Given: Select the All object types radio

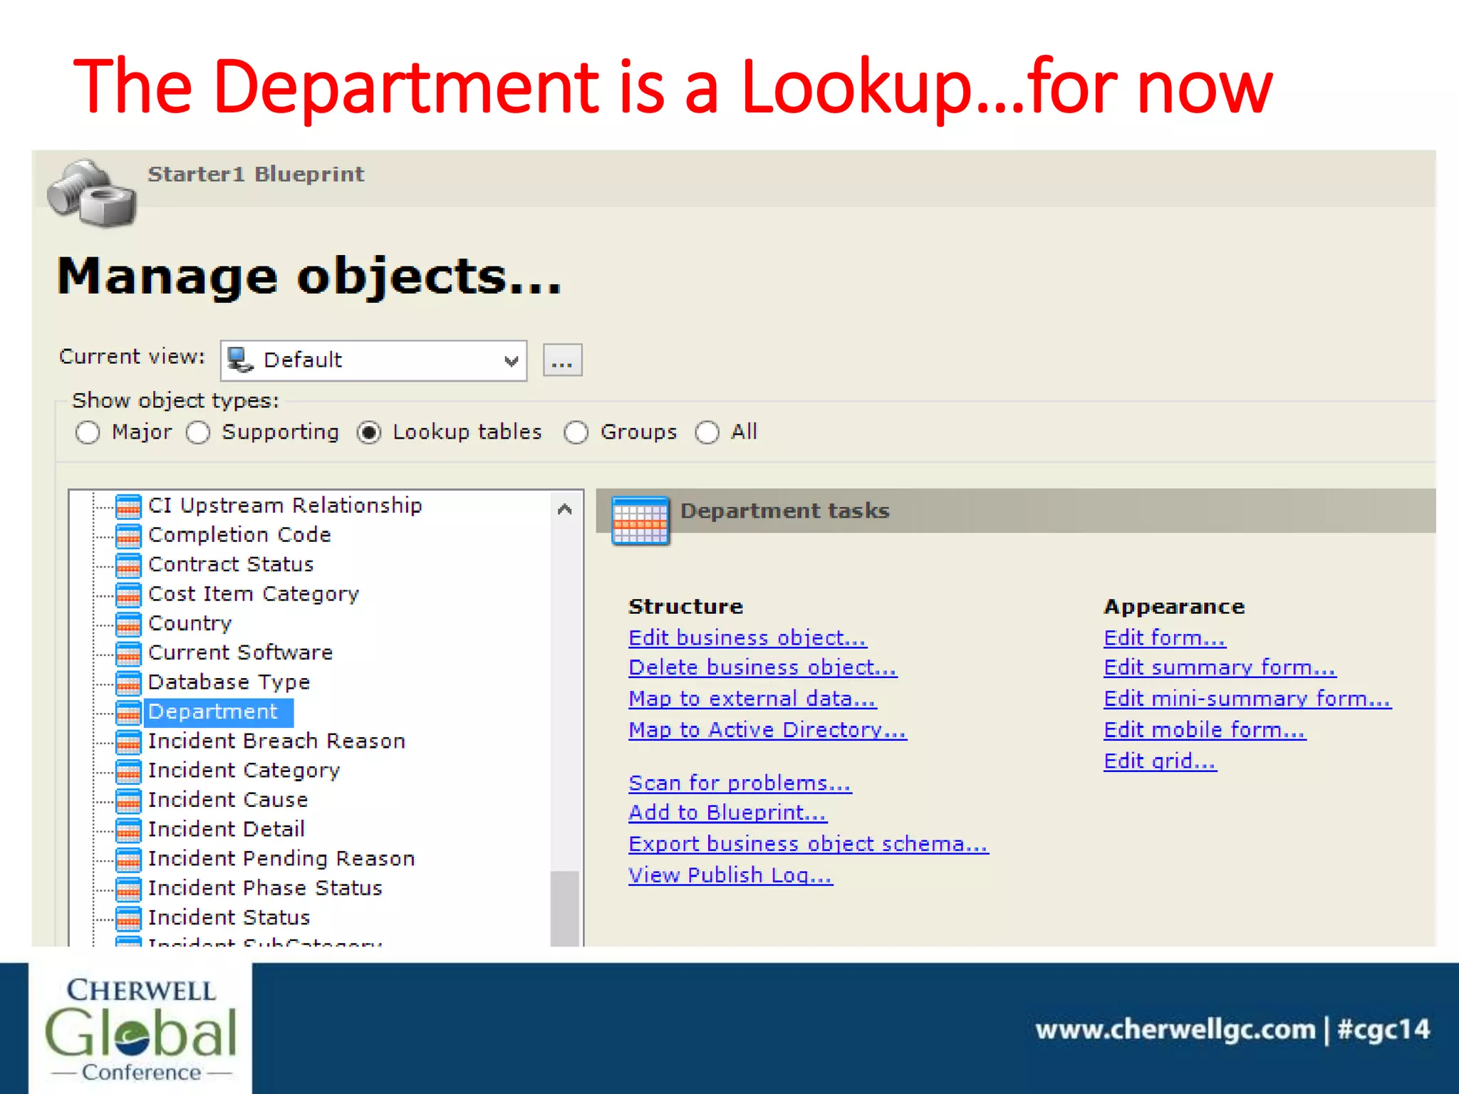Looking at the screenshot, I should coord(707,432).
